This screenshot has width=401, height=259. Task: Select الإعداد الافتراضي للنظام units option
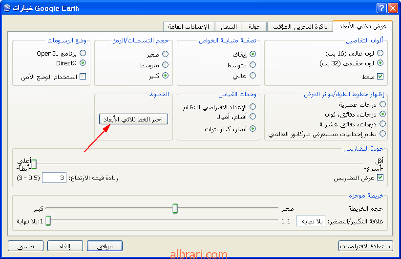253,106
